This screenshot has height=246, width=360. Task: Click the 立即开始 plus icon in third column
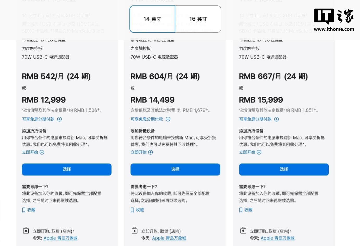point(259,152)
